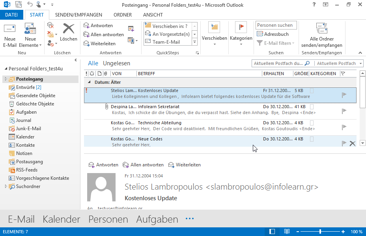
Task: Flag the Technische Abteilung message
Action: click(x=344, y=127)
